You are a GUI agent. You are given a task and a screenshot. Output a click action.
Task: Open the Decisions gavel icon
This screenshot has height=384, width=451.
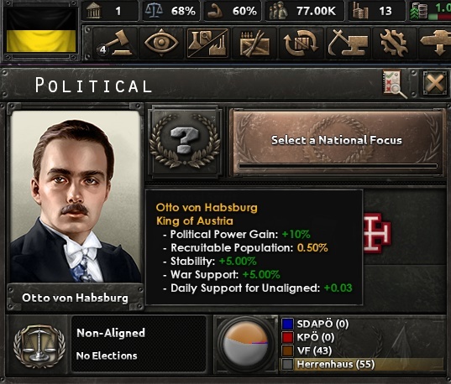point(115,43)
